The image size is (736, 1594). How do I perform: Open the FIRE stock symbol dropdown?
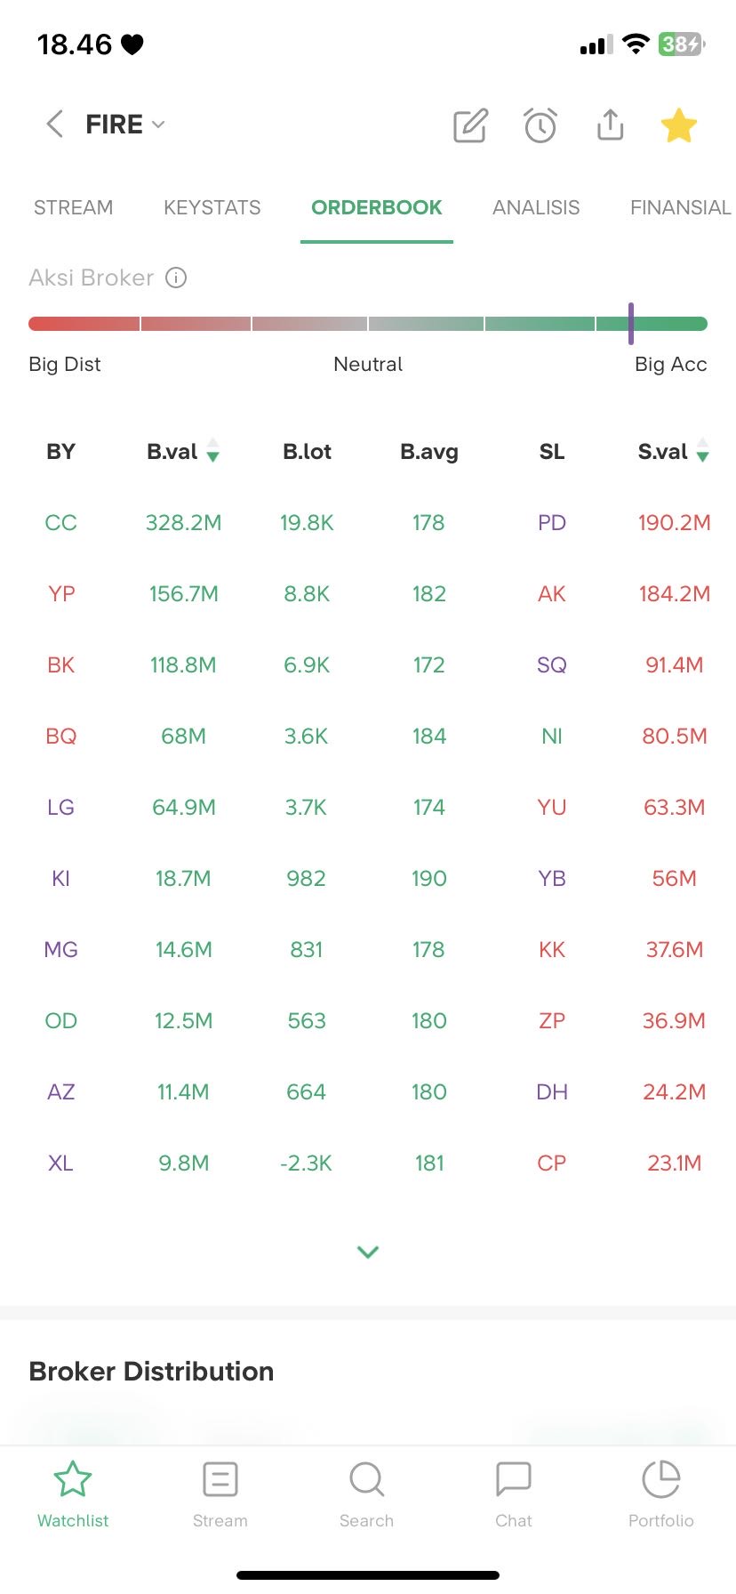(x=124, y=125)
